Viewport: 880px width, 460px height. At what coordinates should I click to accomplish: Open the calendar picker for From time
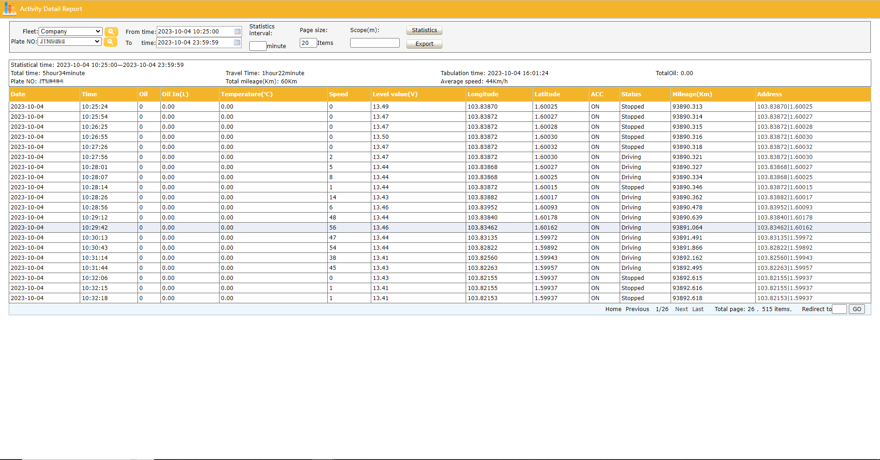point(237,32)
